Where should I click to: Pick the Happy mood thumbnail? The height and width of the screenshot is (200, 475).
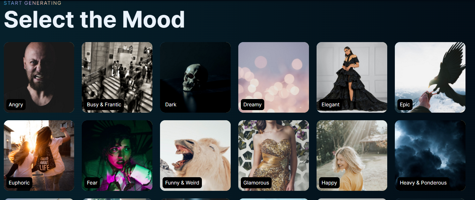pyautogui.click(x=352, y=155)
